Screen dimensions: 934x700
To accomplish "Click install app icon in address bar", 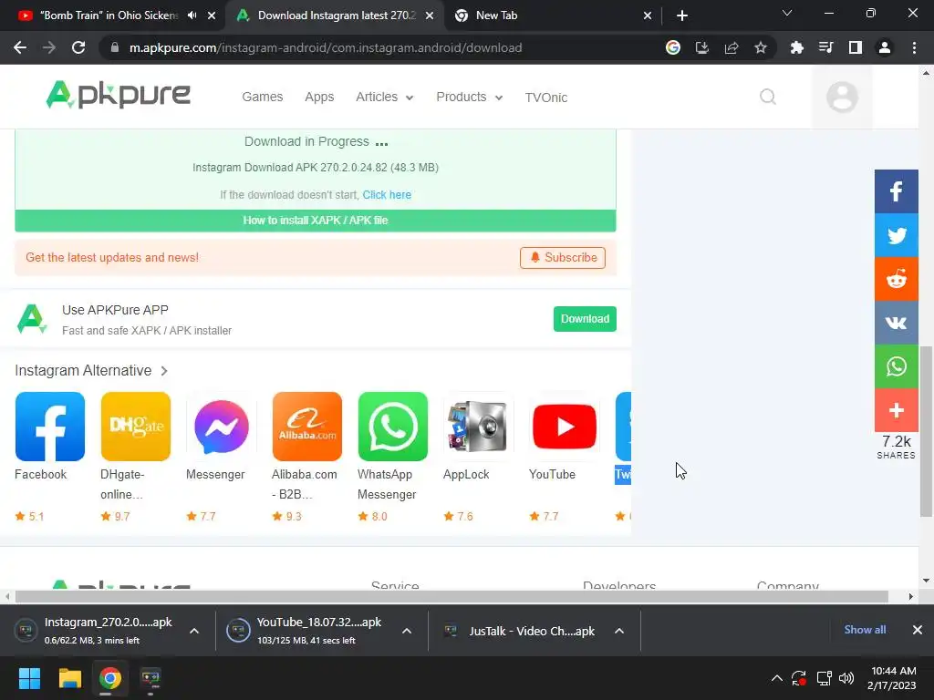I will point(701,47).
